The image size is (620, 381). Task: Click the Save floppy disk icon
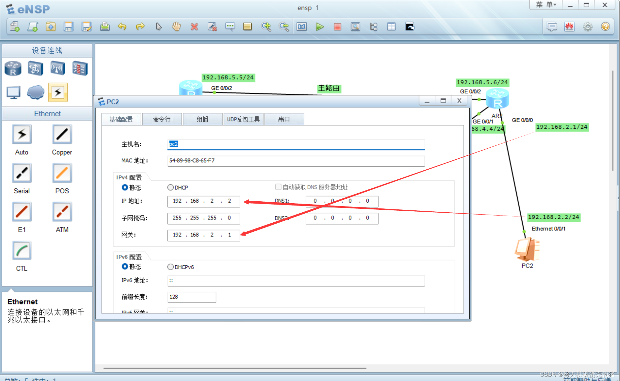(69, 26)
